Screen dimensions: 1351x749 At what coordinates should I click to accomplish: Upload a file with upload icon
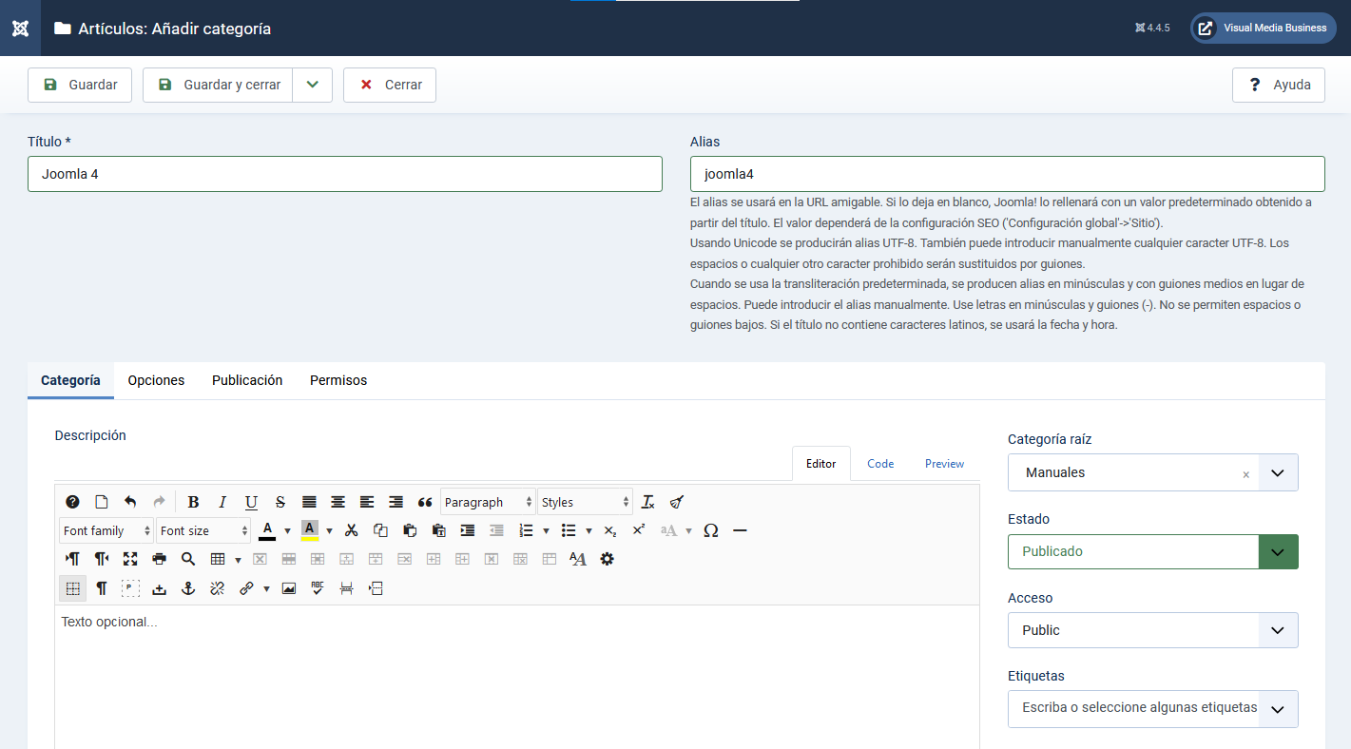click(160, 588)
